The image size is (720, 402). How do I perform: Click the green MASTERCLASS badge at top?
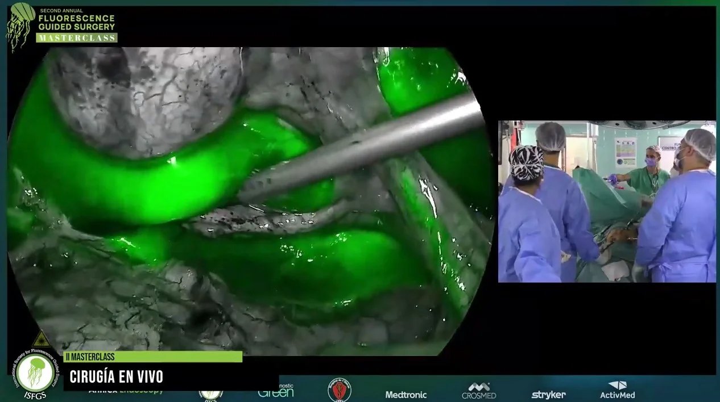pyautogui.click(x=77, y=37)
